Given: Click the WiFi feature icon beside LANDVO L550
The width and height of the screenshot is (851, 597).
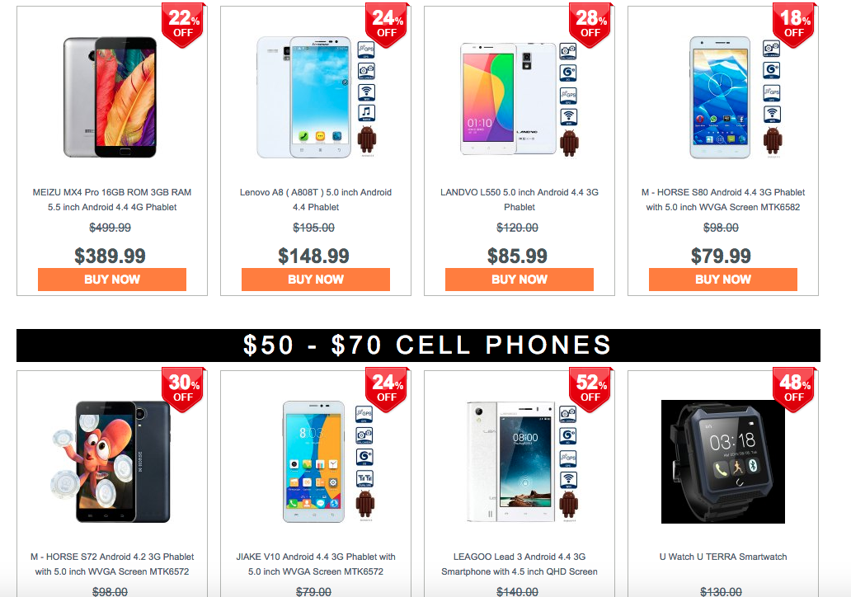Looking at the screenshot, I should (569, 117).
